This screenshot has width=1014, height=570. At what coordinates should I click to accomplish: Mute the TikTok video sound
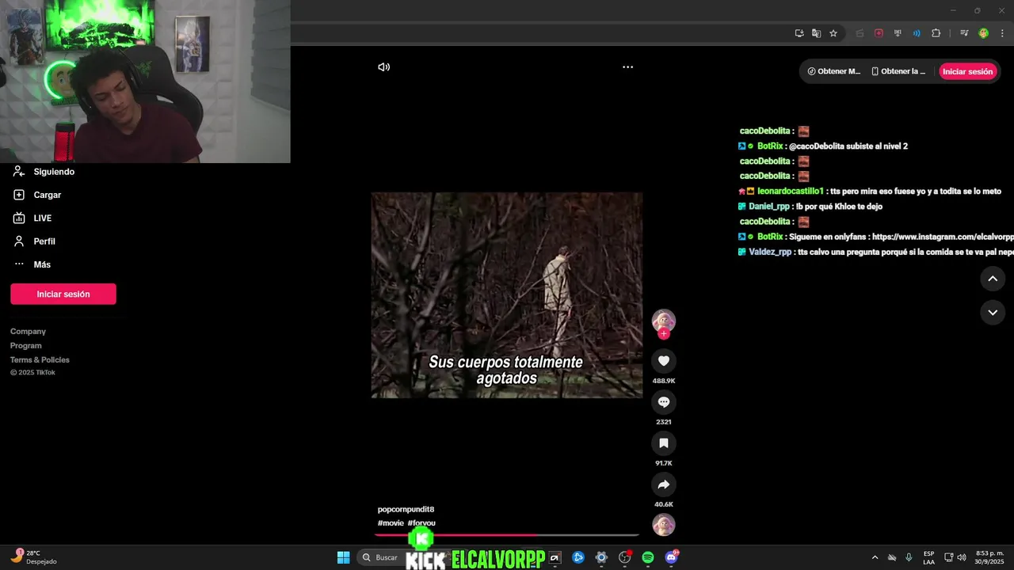(384, 67)
